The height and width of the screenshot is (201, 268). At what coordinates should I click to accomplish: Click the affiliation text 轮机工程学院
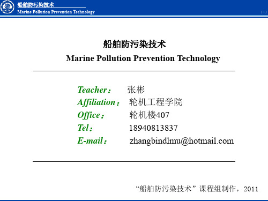point(155,102)
